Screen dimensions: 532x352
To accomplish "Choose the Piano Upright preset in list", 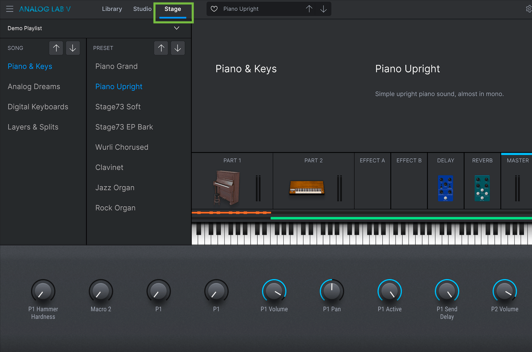I will 119,87.
